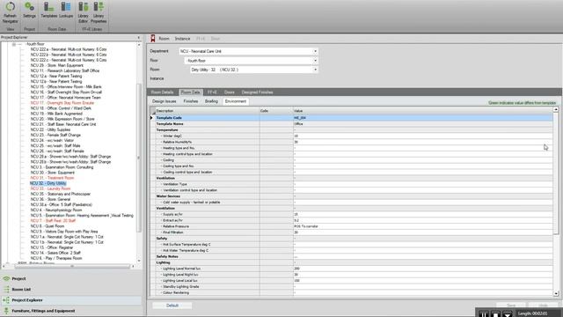Click environment grid scroll down arrow
This screenshot has height=317, width=563.
click(x=556, y=293)
